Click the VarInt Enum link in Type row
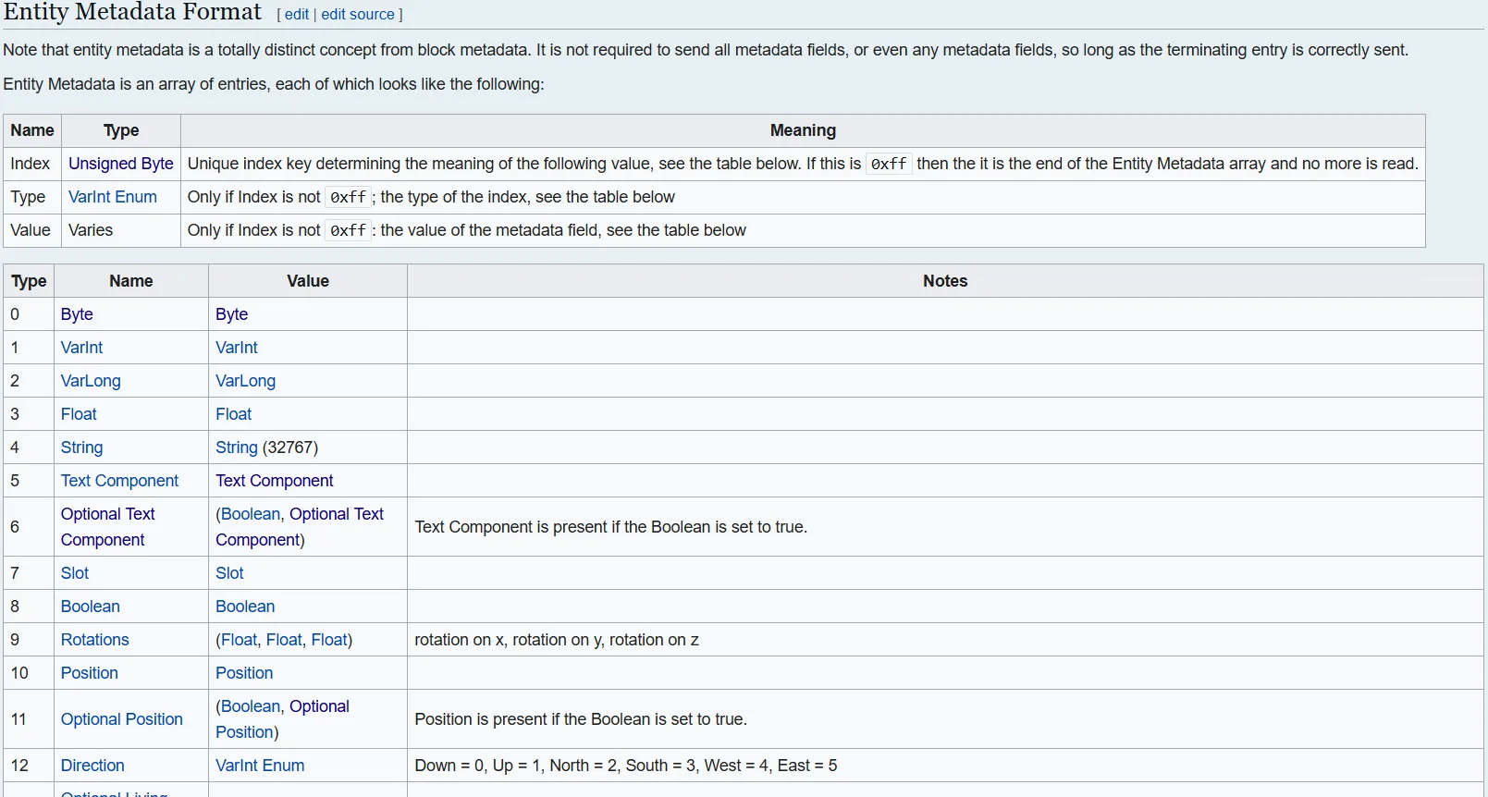 click(112, 197)
